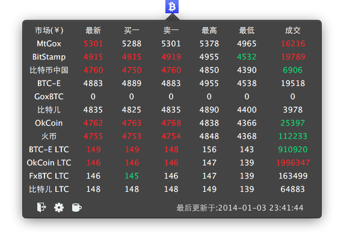Viewport: 344px width, 243px height.
Task: Click BitStamp high value 4955
Action: click(x=209, y=57)
